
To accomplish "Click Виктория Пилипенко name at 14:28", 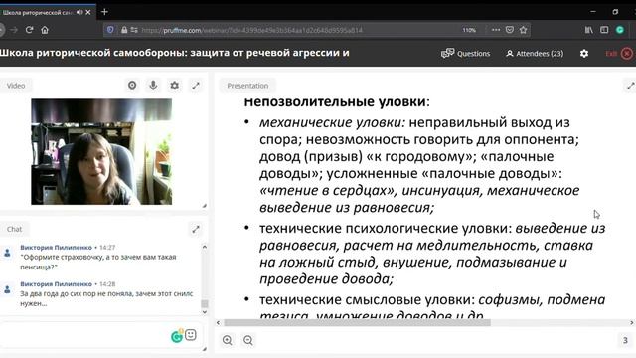I will pyautogui.click(x=56, y=283).
